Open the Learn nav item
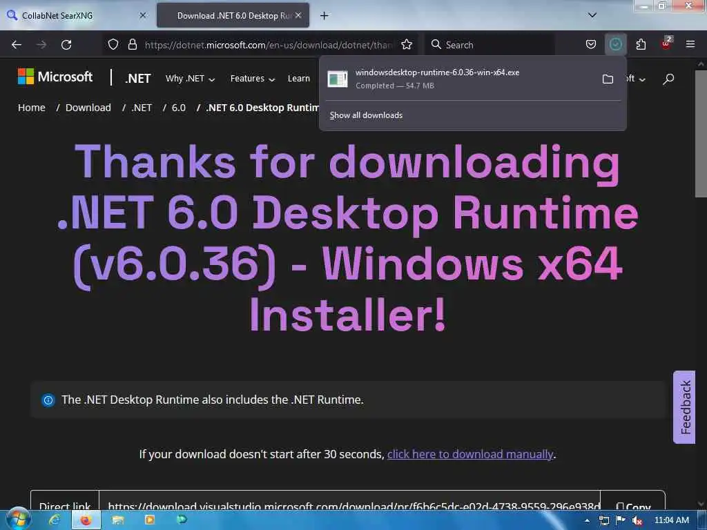 pos(298,79)
